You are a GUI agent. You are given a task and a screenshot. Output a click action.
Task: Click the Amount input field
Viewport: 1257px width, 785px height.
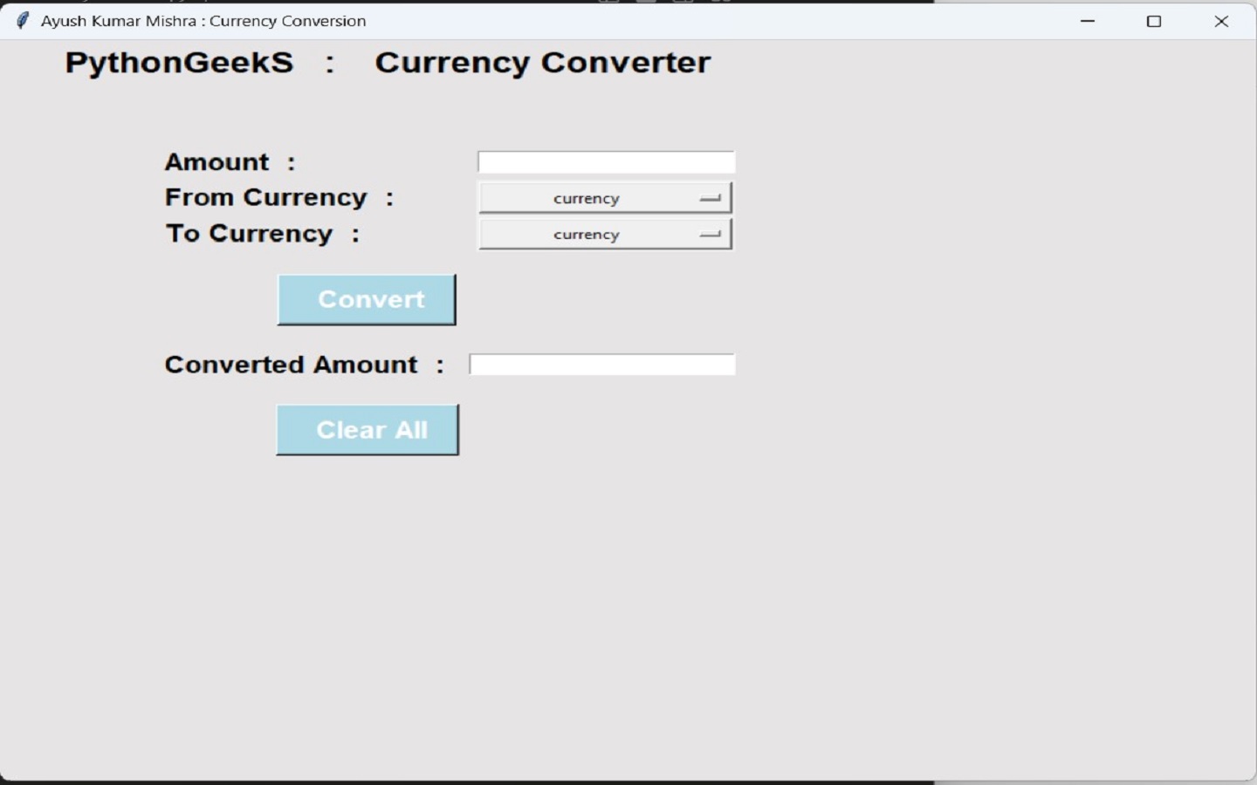click(x=606, y=162)
